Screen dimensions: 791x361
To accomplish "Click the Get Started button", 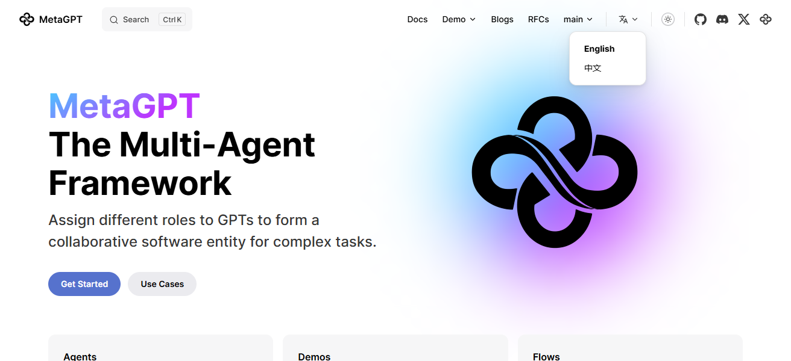I will click(x=84, y=284).
